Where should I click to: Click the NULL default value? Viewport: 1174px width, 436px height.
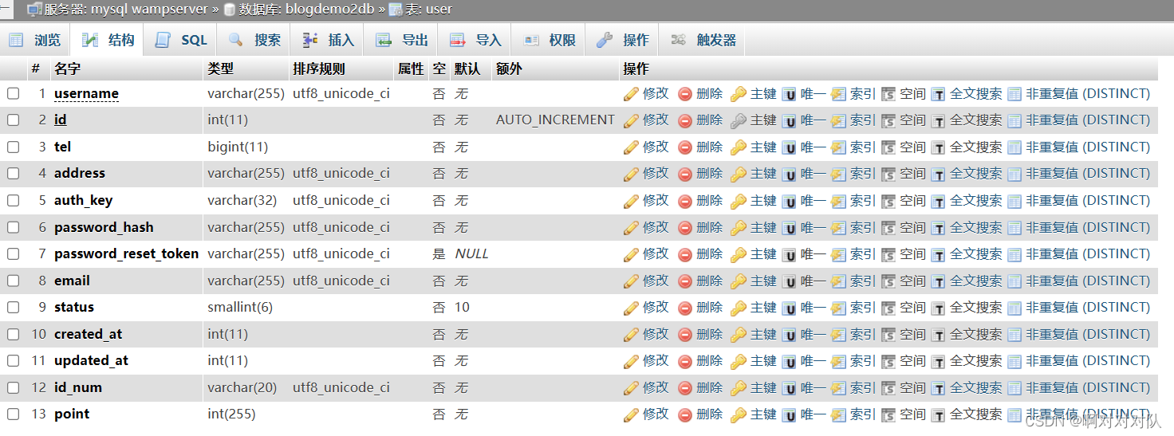471,253
